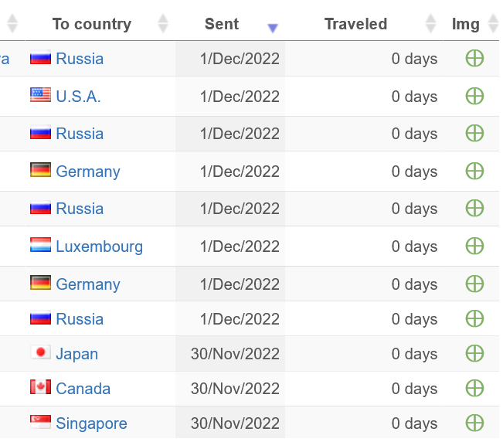Open the Luxembourg country link
This screenshot has width=503, height=442.
click(x=99, y=246)
